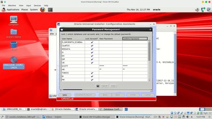The image size is (212, 119).
Task: Click Installed Products button in installer
Action: [x=85, y=95]
